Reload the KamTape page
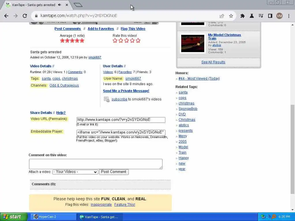Image resolution: width=295 pixels, height=221 pixels. (25, 16)
